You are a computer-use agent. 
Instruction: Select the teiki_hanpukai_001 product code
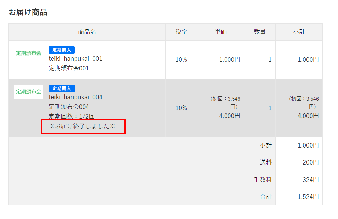(75, 59)
